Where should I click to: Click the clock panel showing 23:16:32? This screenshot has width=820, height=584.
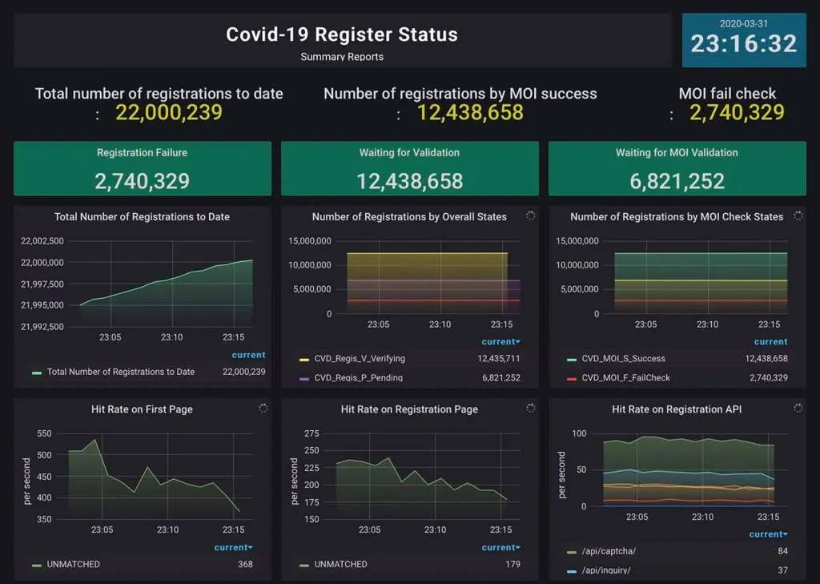(744, 40)
